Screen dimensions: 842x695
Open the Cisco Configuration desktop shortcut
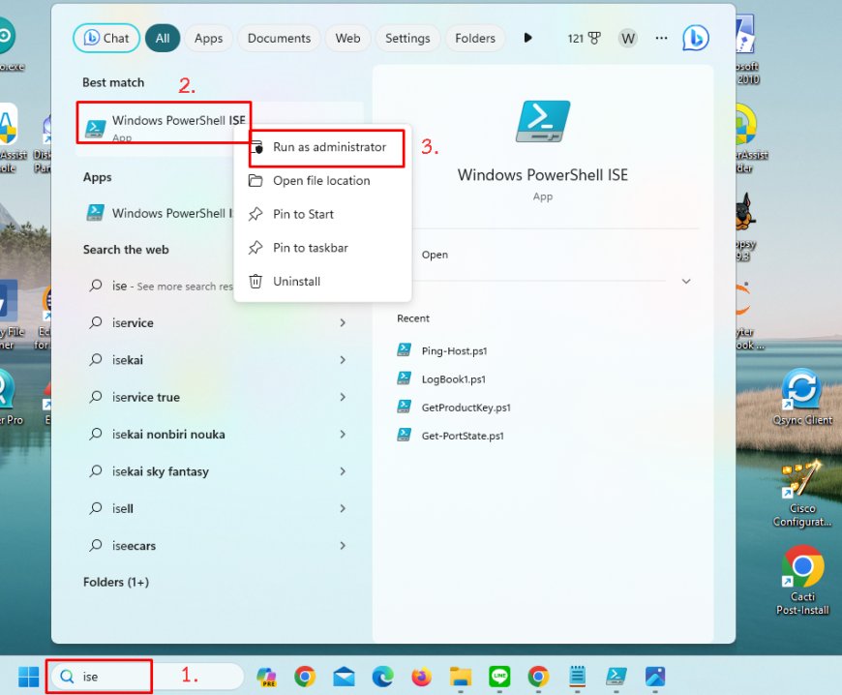click(x=802, y=494)
